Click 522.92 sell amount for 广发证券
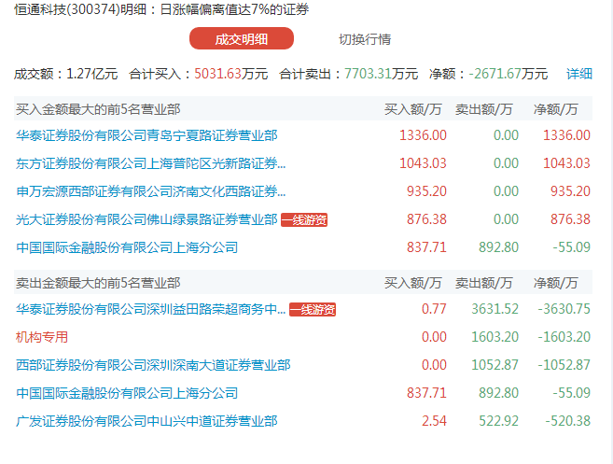This screenshot has height=464, width=613. (499, 421)
